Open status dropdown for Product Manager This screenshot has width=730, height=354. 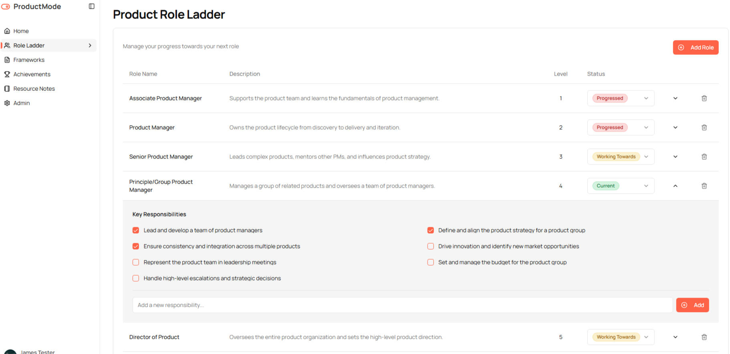point(620,128)
